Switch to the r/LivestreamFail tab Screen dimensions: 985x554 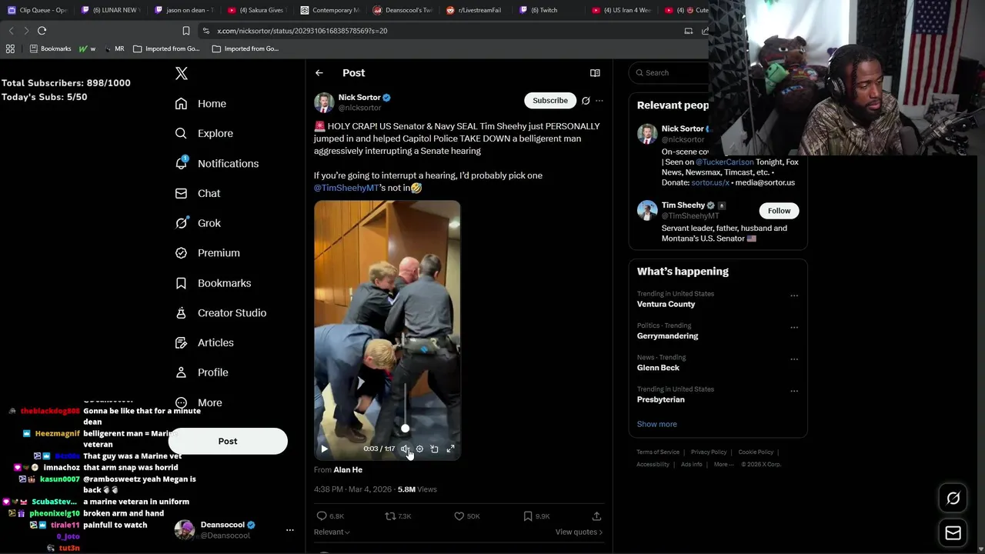474,10
